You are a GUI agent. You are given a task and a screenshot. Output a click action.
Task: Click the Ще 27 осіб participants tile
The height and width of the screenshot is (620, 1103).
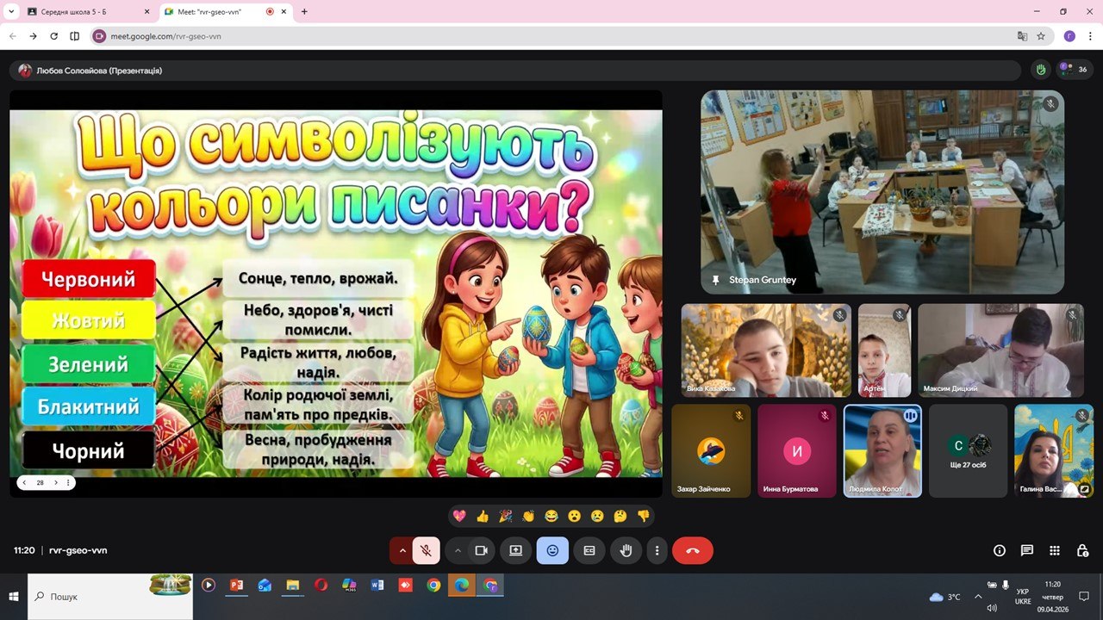click(x=968, y=450)
